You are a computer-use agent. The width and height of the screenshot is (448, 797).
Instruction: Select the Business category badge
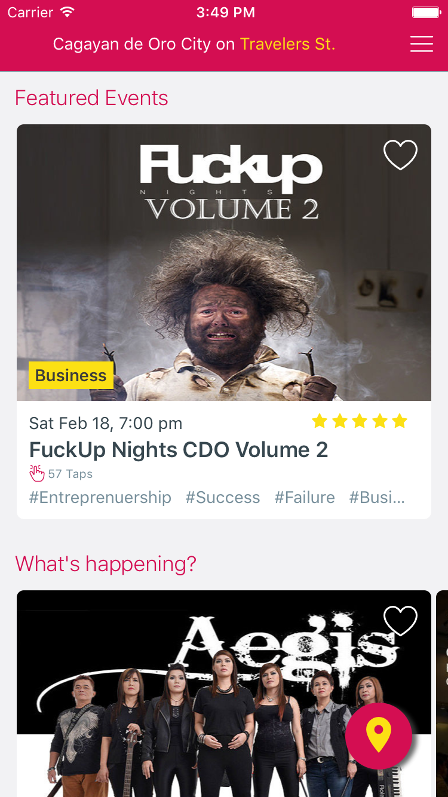pyautogui.click(x=71, y=375)
